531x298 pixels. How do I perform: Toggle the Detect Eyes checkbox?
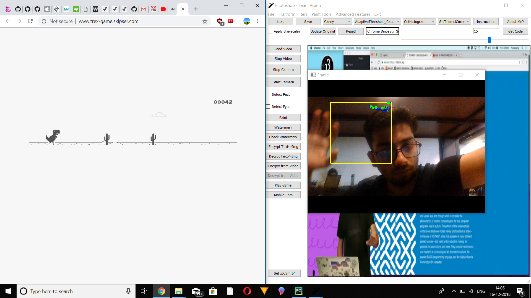(268, 107)
